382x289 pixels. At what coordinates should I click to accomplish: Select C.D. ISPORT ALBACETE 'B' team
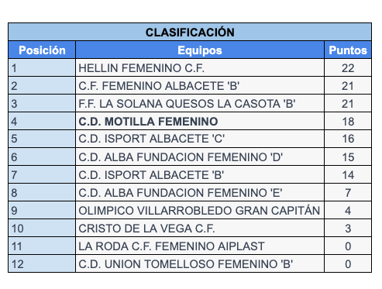point(151,175)
